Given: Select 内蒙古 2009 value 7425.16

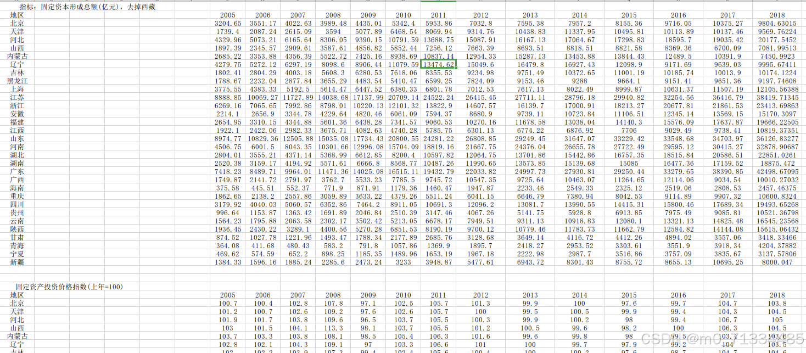Looking at the screenshot, I should tap(368, 56).
